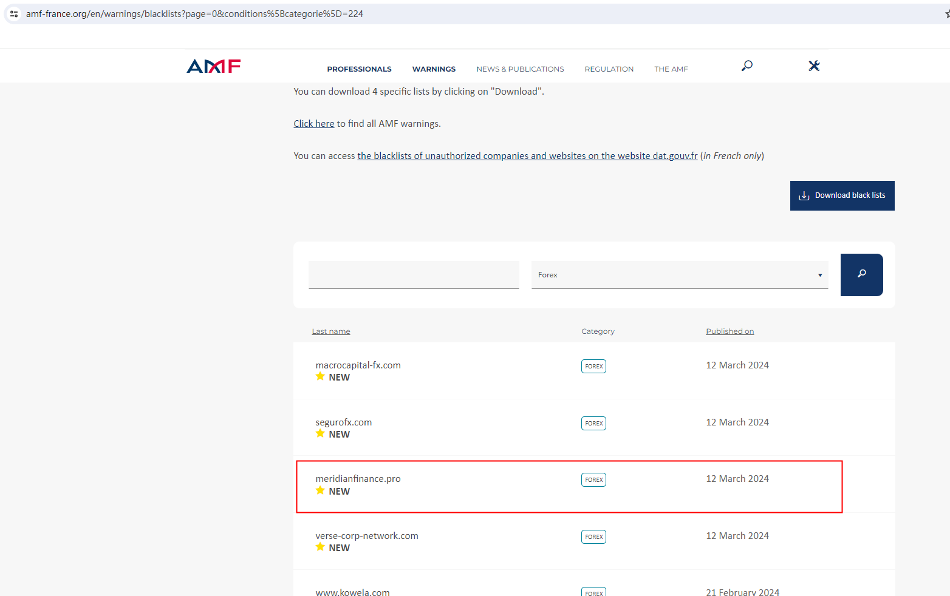Click the FOREX tag for verse-corp-network.com
950x596 pixels.
pyautogui.click(x=593, y=537)
